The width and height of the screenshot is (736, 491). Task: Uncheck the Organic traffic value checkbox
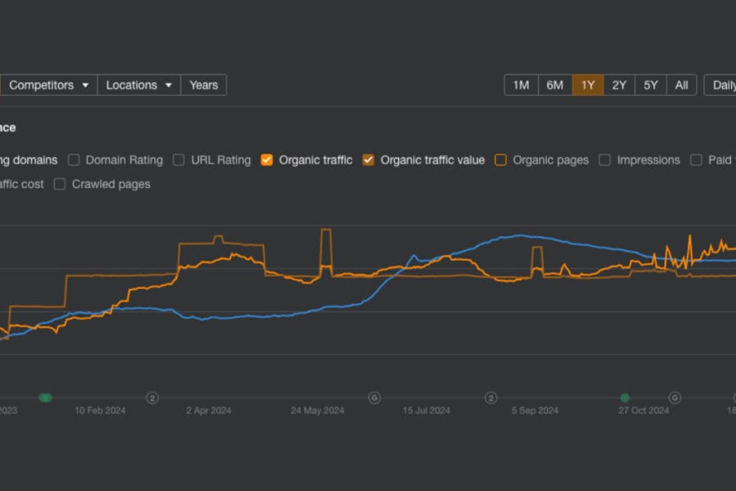click(369, 160)
